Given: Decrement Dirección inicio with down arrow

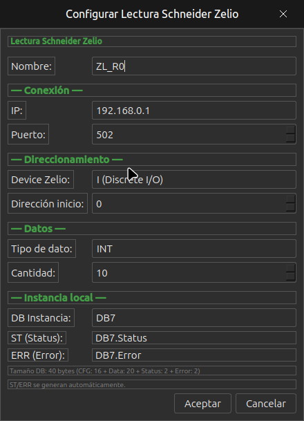Looking at the screenshot, I should (291, 207).
